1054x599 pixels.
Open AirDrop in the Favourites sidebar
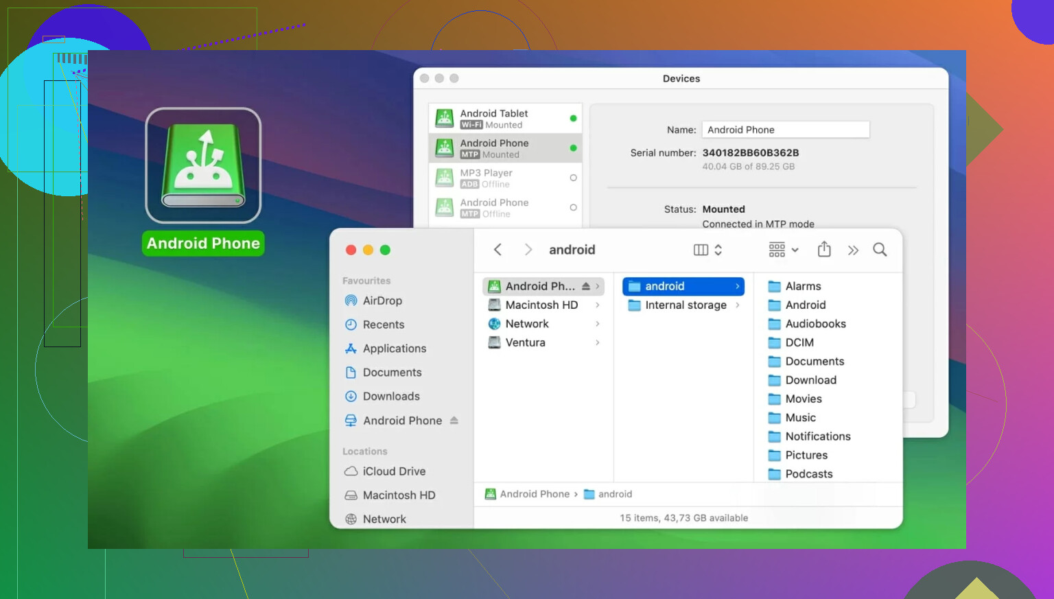382,301
